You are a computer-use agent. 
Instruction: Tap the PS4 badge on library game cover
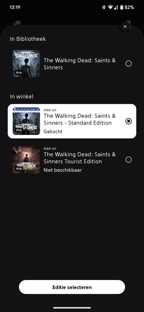pos(18,73)
